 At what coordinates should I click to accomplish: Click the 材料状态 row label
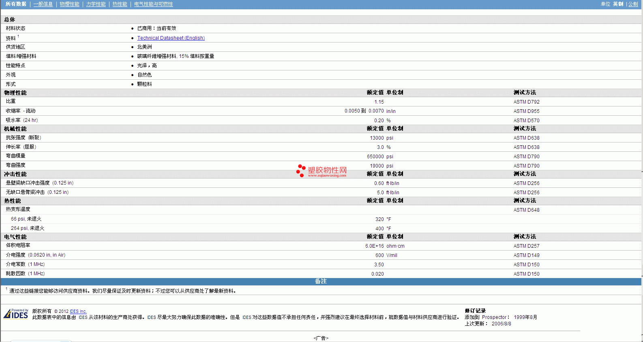click(x=15, y=28)
